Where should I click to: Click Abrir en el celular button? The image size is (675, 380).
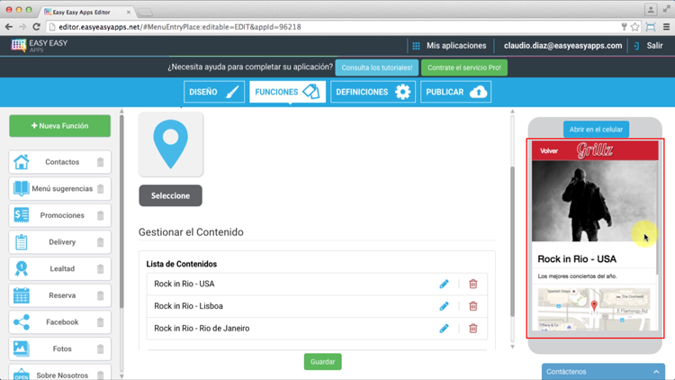[x=596, y=130]
